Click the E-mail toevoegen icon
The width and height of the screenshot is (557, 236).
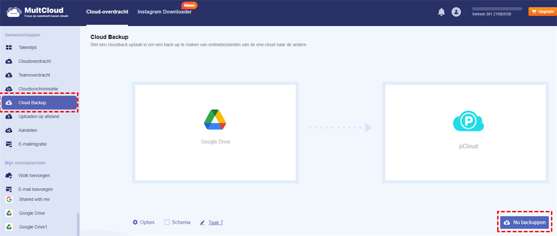pyautogui.click(x=9, y=190)
